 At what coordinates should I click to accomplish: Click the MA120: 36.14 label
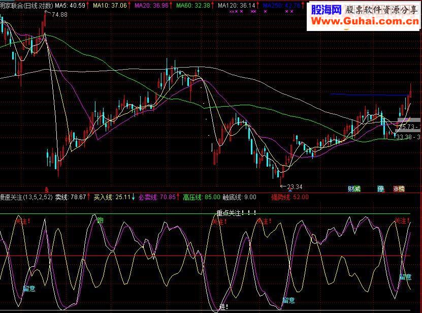pos(237,6)
